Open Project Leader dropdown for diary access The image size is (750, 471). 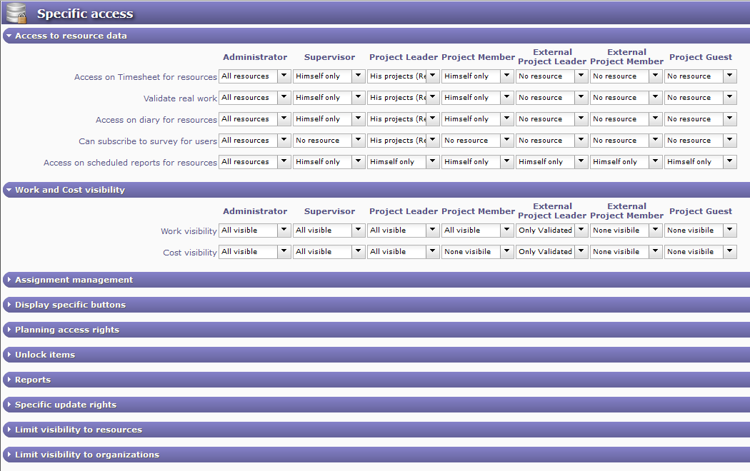(x=432, y=119)
